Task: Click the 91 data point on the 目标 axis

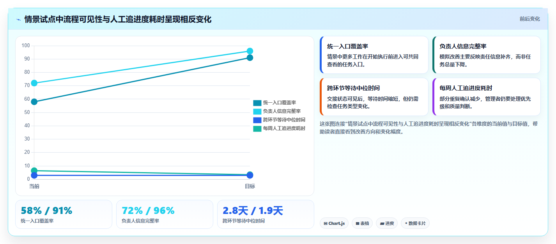Action: click(250, 58)
